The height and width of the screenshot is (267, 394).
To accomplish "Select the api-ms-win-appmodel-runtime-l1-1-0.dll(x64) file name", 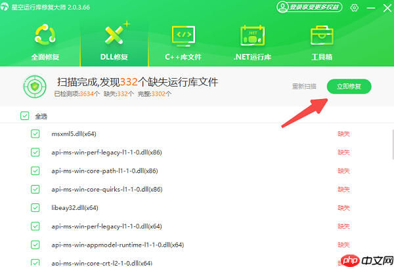I will click(118, 245).
